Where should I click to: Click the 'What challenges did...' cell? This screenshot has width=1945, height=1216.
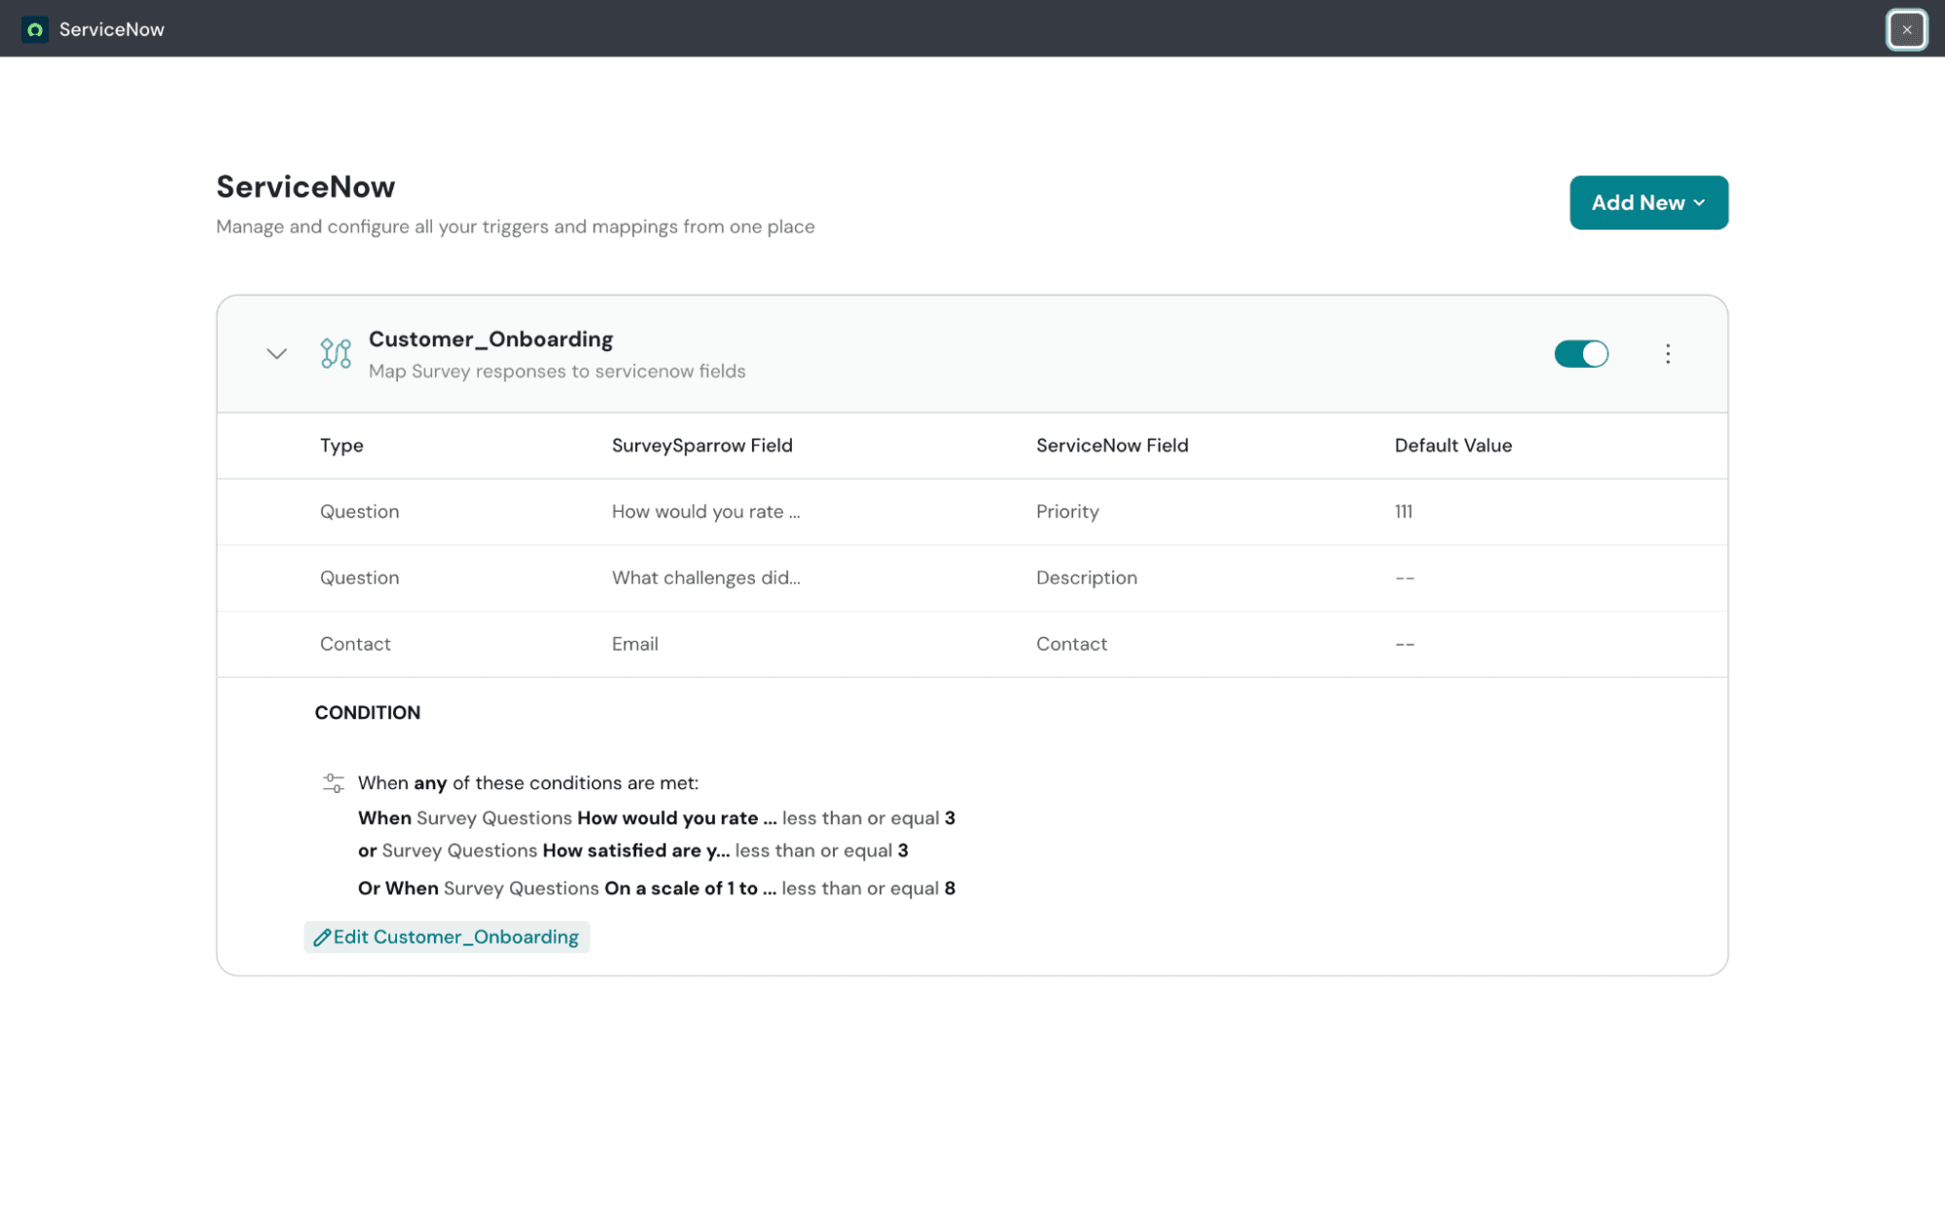705,578
